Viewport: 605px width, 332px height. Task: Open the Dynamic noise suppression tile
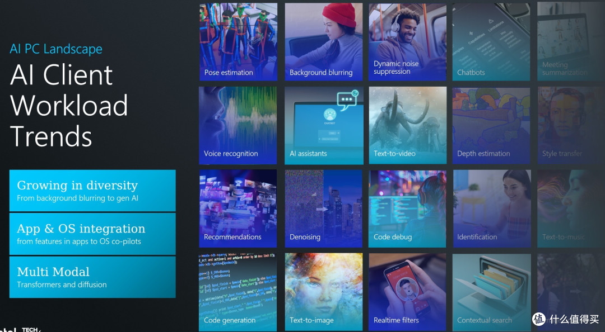point(407,42)
